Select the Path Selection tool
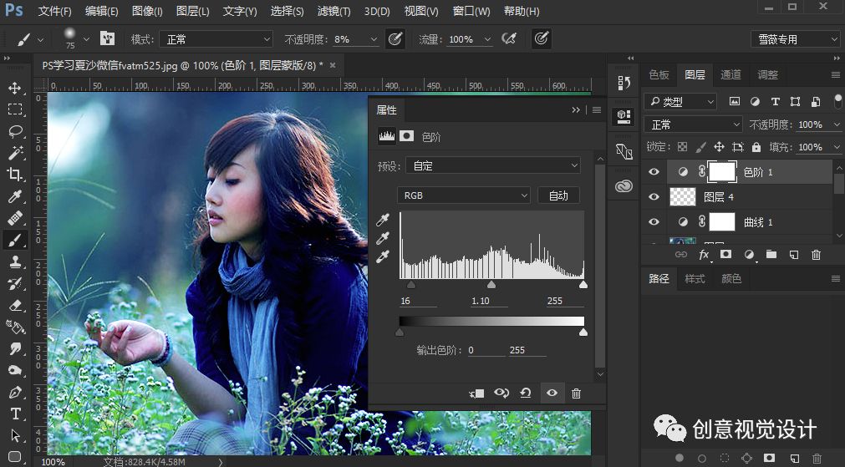845x467 pixels. pyautogui.click(x=14, y=435)
